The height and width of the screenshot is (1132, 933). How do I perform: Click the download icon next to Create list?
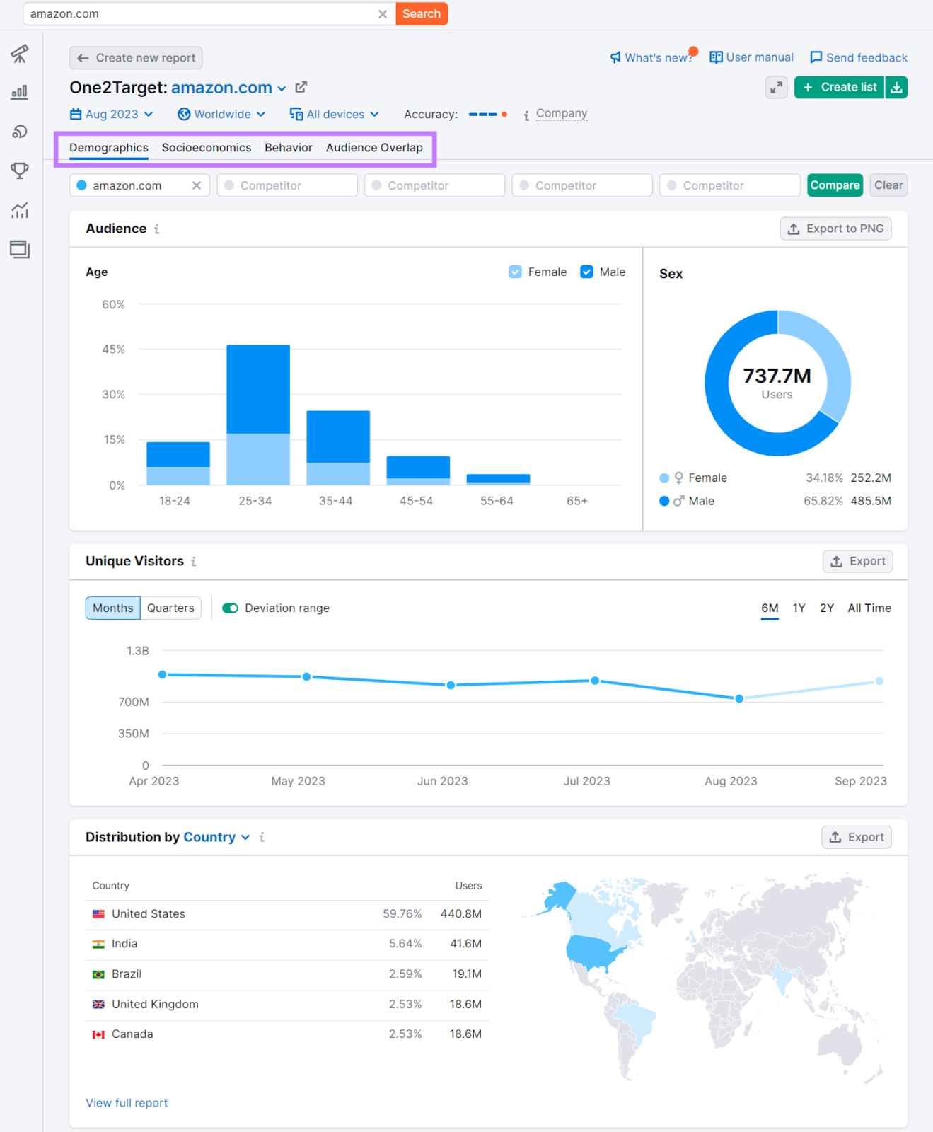896,88
